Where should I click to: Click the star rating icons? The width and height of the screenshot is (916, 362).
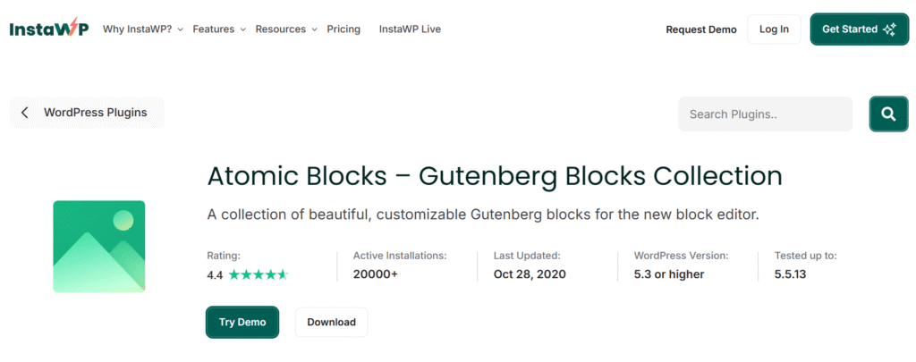coord(258,275)
